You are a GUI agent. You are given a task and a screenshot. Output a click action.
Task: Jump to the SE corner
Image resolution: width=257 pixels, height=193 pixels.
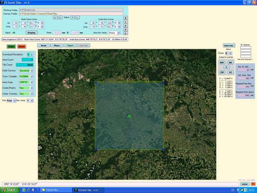(230, 72)
